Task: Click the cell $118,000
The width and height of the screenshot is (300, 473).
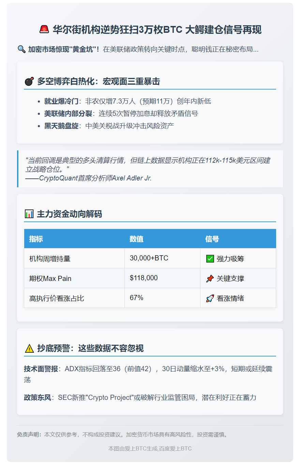Action: tap(162, 278)
